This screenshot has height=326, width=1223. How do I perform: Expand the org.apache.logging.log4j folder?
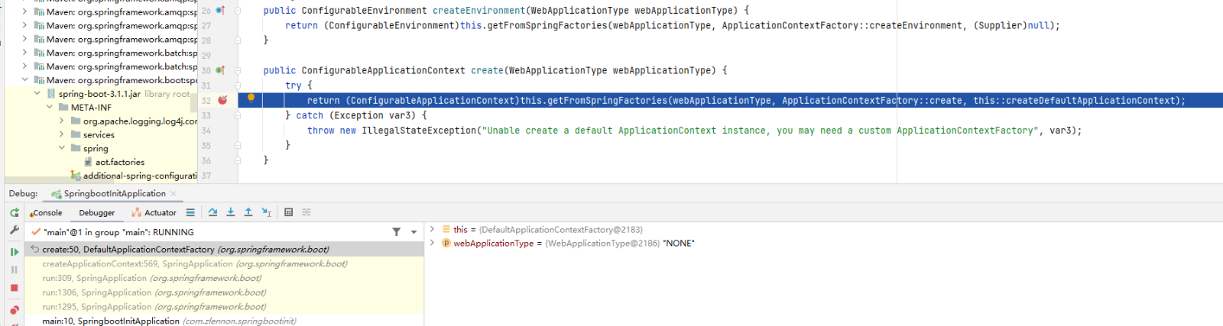click(x=62, y=121)
